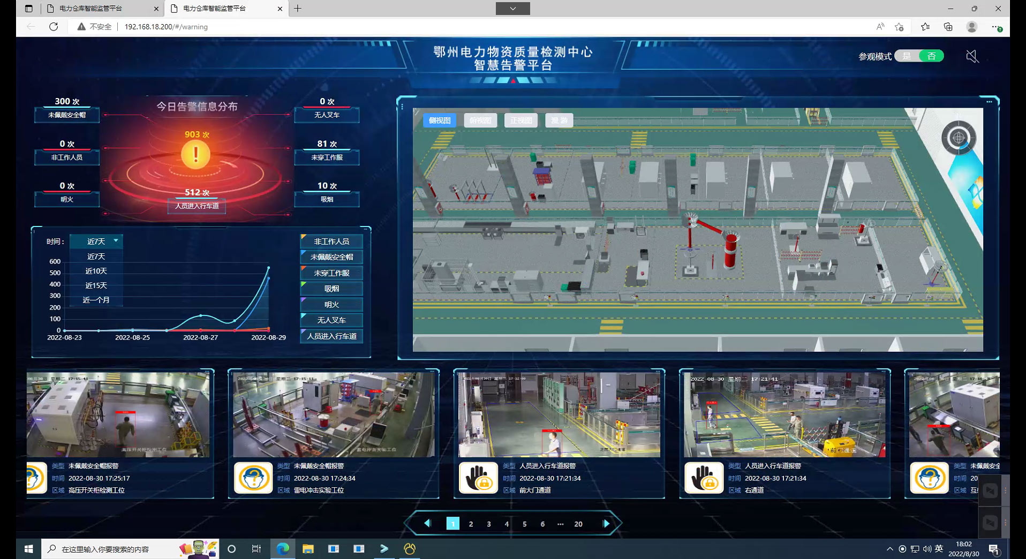Toggle 人员进入行车道 series in chart legend
Screen dimensions: 1026x559
pyautogui.click(x=331, y=336)
